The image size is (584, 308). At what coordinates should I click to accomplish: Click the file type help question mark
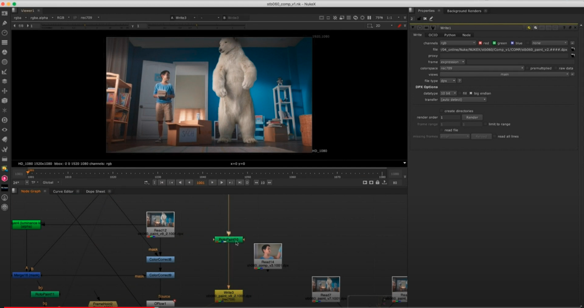click(459, 81)
